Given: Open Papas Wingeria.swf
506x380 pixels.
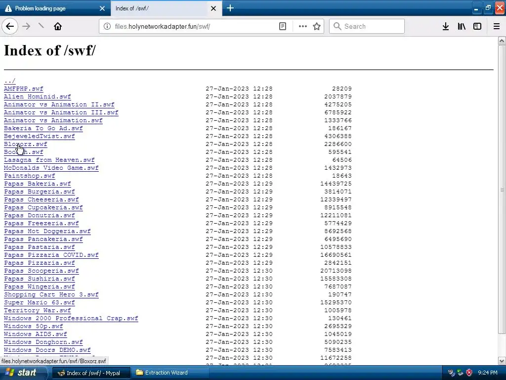Looking at the screenshot, I should point(40,286).
